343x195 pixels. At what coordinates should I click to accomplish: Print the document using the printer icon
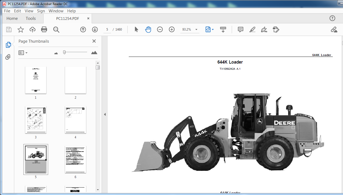click(x=44, y=30)
